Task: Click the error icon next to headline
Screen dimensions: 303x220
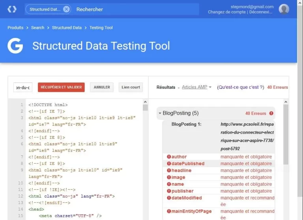Action: pos(169,170)
